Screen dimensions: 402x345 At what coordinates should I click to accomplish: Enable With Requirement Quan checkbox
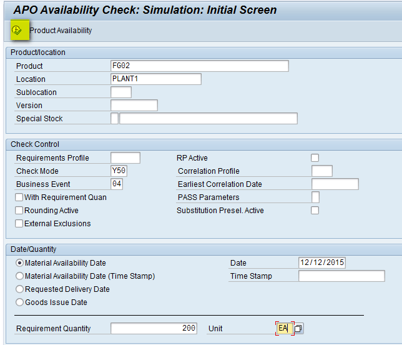(19, 197)
